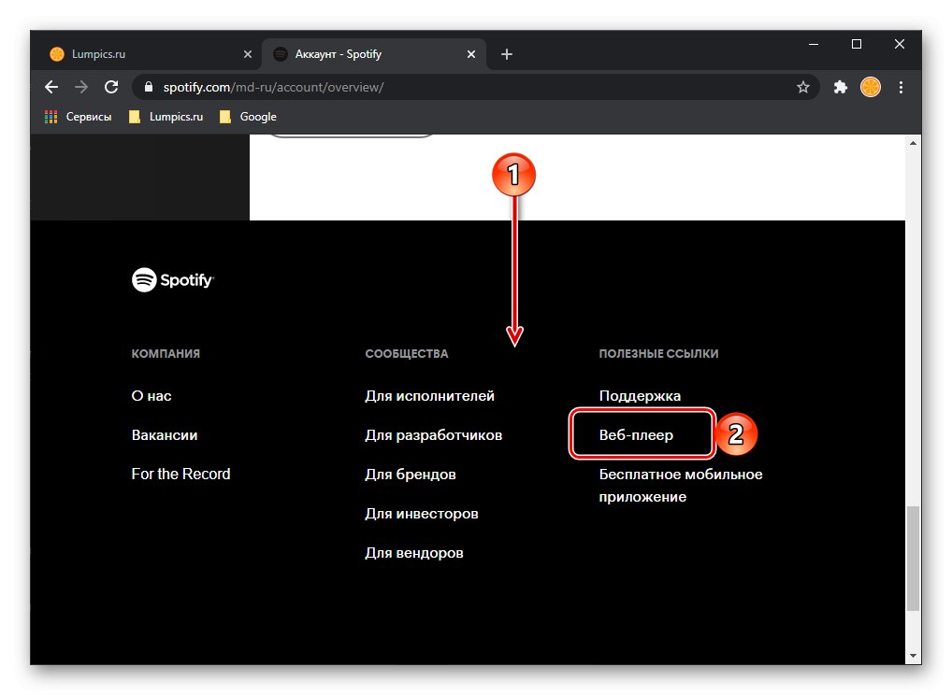
Task: Open Chrome's three-dot menu
Action: coord(901,87)
